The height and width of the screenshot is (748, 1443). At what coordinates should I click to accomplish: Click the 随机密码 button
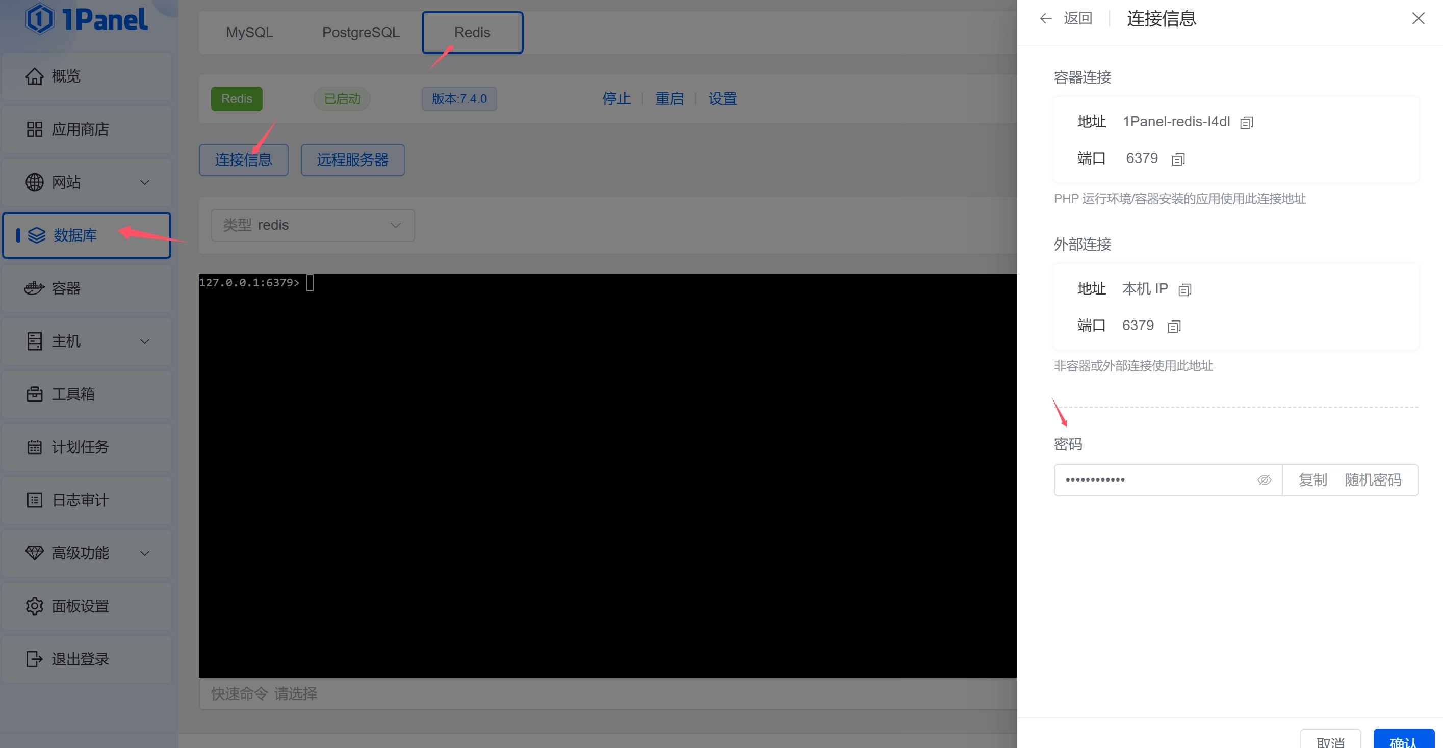point(1373,480)
